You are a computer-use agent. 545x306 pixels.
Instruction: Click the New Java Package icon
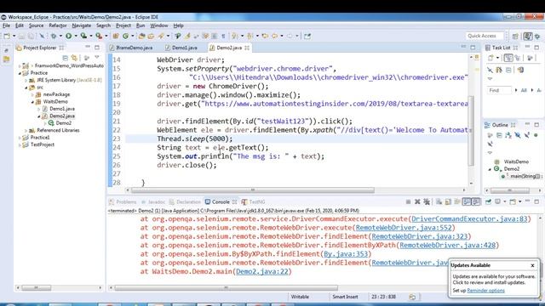point(116,36)
